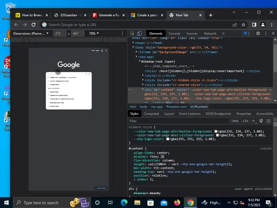Open color swatch for most-visited-foreground
This screenshot has height=208, width=277.
tap(217, 135)
